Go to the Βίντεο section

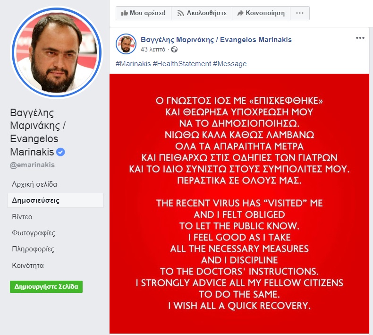click(x=22, y=217)
